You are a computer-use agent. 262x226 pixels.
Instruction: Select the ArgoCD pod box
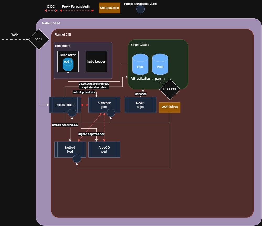click(104, 149)
